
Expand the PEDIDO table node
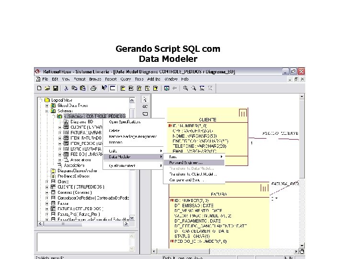point(59,154)
